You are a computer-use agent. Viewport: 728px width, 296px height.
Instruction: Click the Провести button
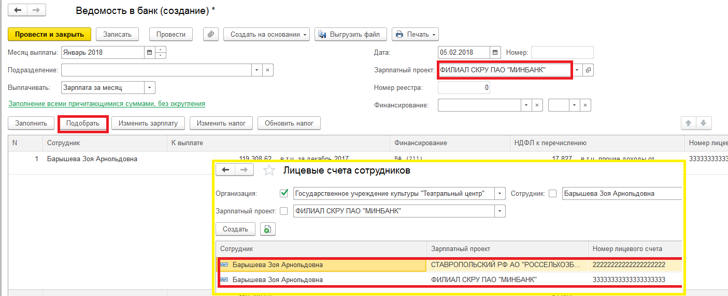click(x=171, y=34)
